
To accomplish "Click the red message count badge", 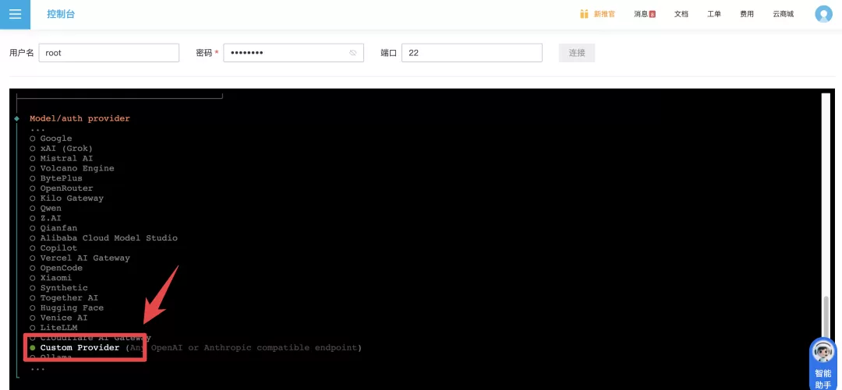I will [x=652, y=15].
